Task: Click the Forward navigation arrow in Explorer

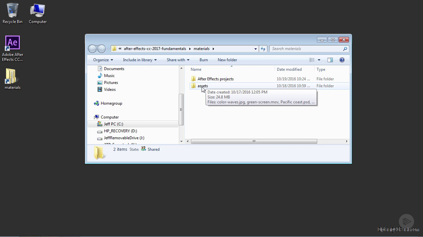Action: [x=101, y=49]
